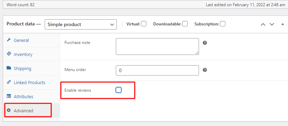
Task: Open the Inventory tab
Action: click(31, 54)
